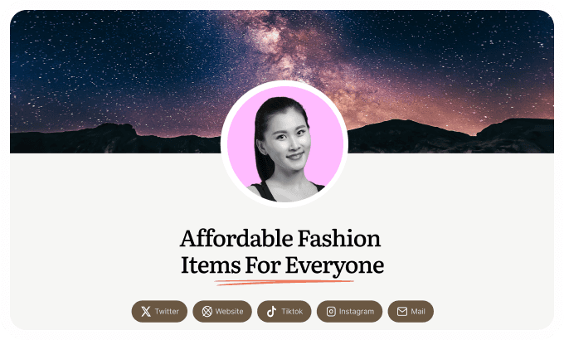
Task: Click the Instagram camera icon
Action: point(331,312)
